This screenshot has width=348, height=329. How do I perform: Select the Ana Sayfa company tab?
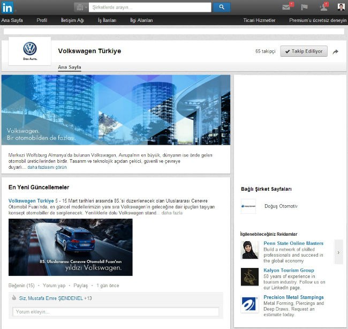click(70, 67)
